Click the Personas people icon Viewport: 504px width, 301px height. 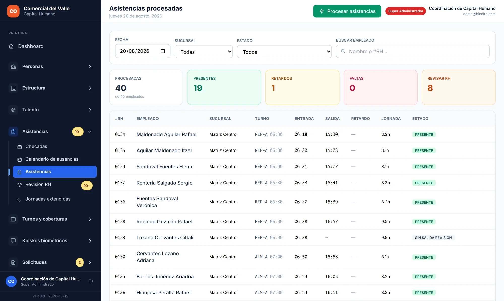point(13,67)
